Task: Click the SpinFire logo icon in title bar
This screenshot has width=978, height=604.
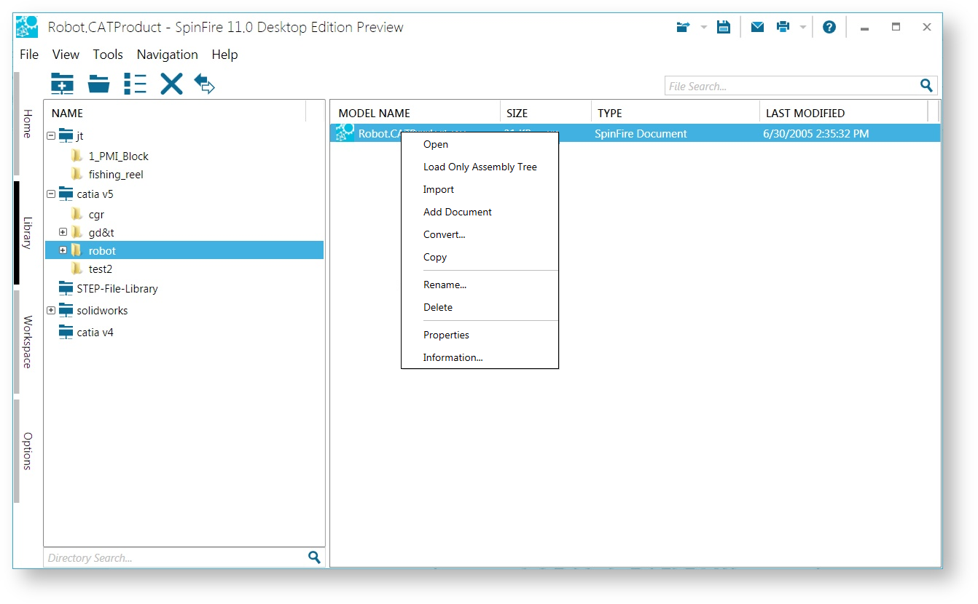Action: 27,27
